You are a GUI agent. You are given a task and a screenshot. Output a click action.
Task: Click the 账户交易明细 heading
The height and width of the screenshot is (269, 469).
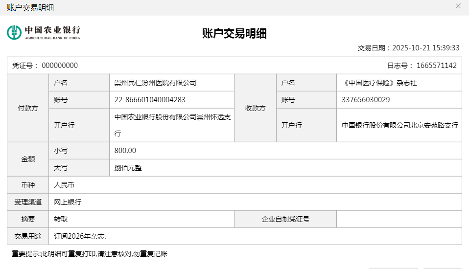pos(234,33)
